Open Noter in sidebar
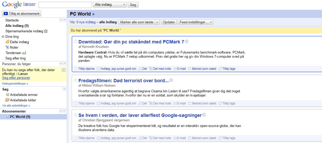This screenshot has width=322, height=143. [14, 47]
